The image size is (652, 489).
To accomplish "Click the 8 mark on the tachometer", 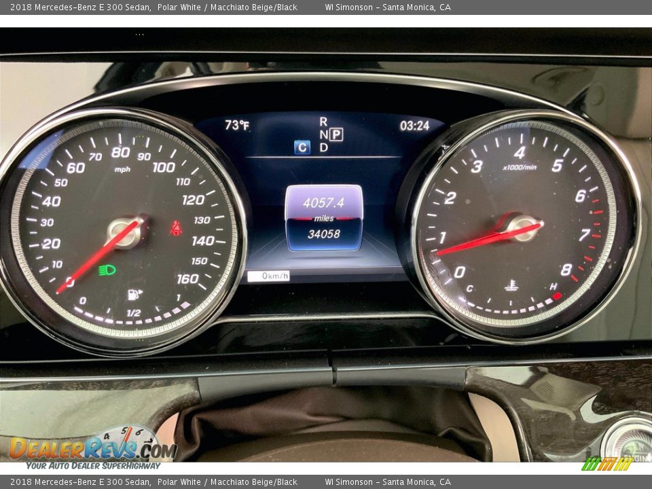I will point(566,270).
